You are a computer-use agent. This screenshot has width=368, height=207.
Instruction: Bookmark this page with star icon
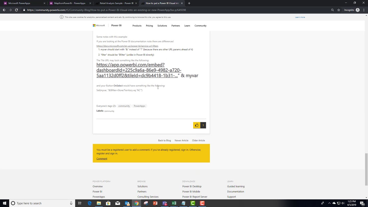(339, 10)
